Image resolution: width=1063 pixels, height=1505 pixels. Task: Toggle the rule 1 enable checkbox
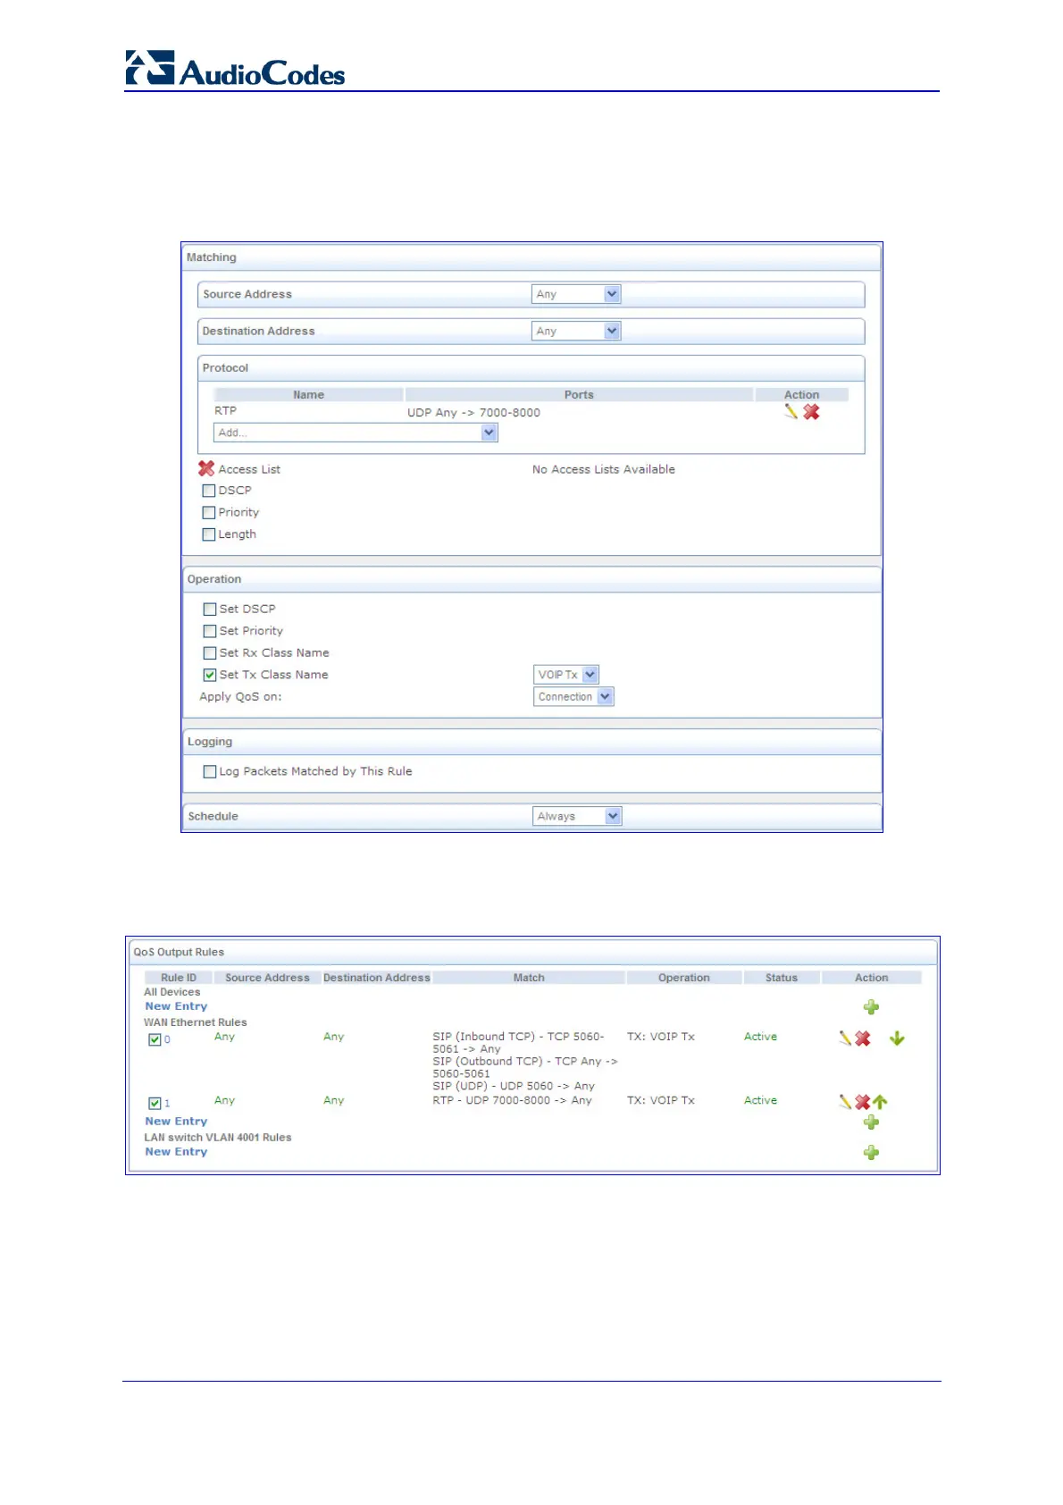click(155, 1104)
